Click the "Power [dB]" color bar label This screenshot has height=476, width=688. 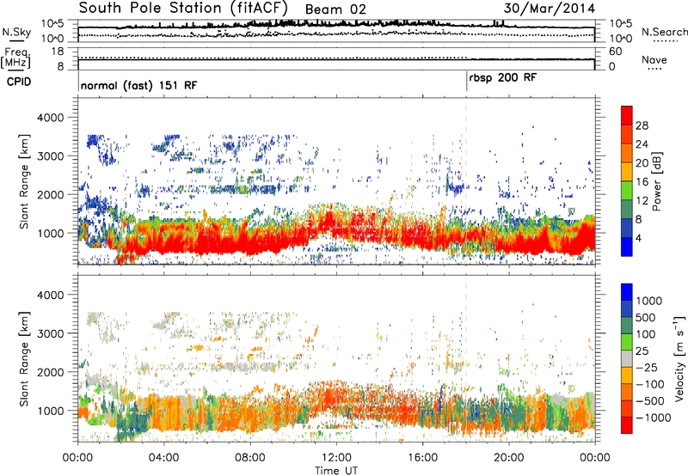pos(656,181)
